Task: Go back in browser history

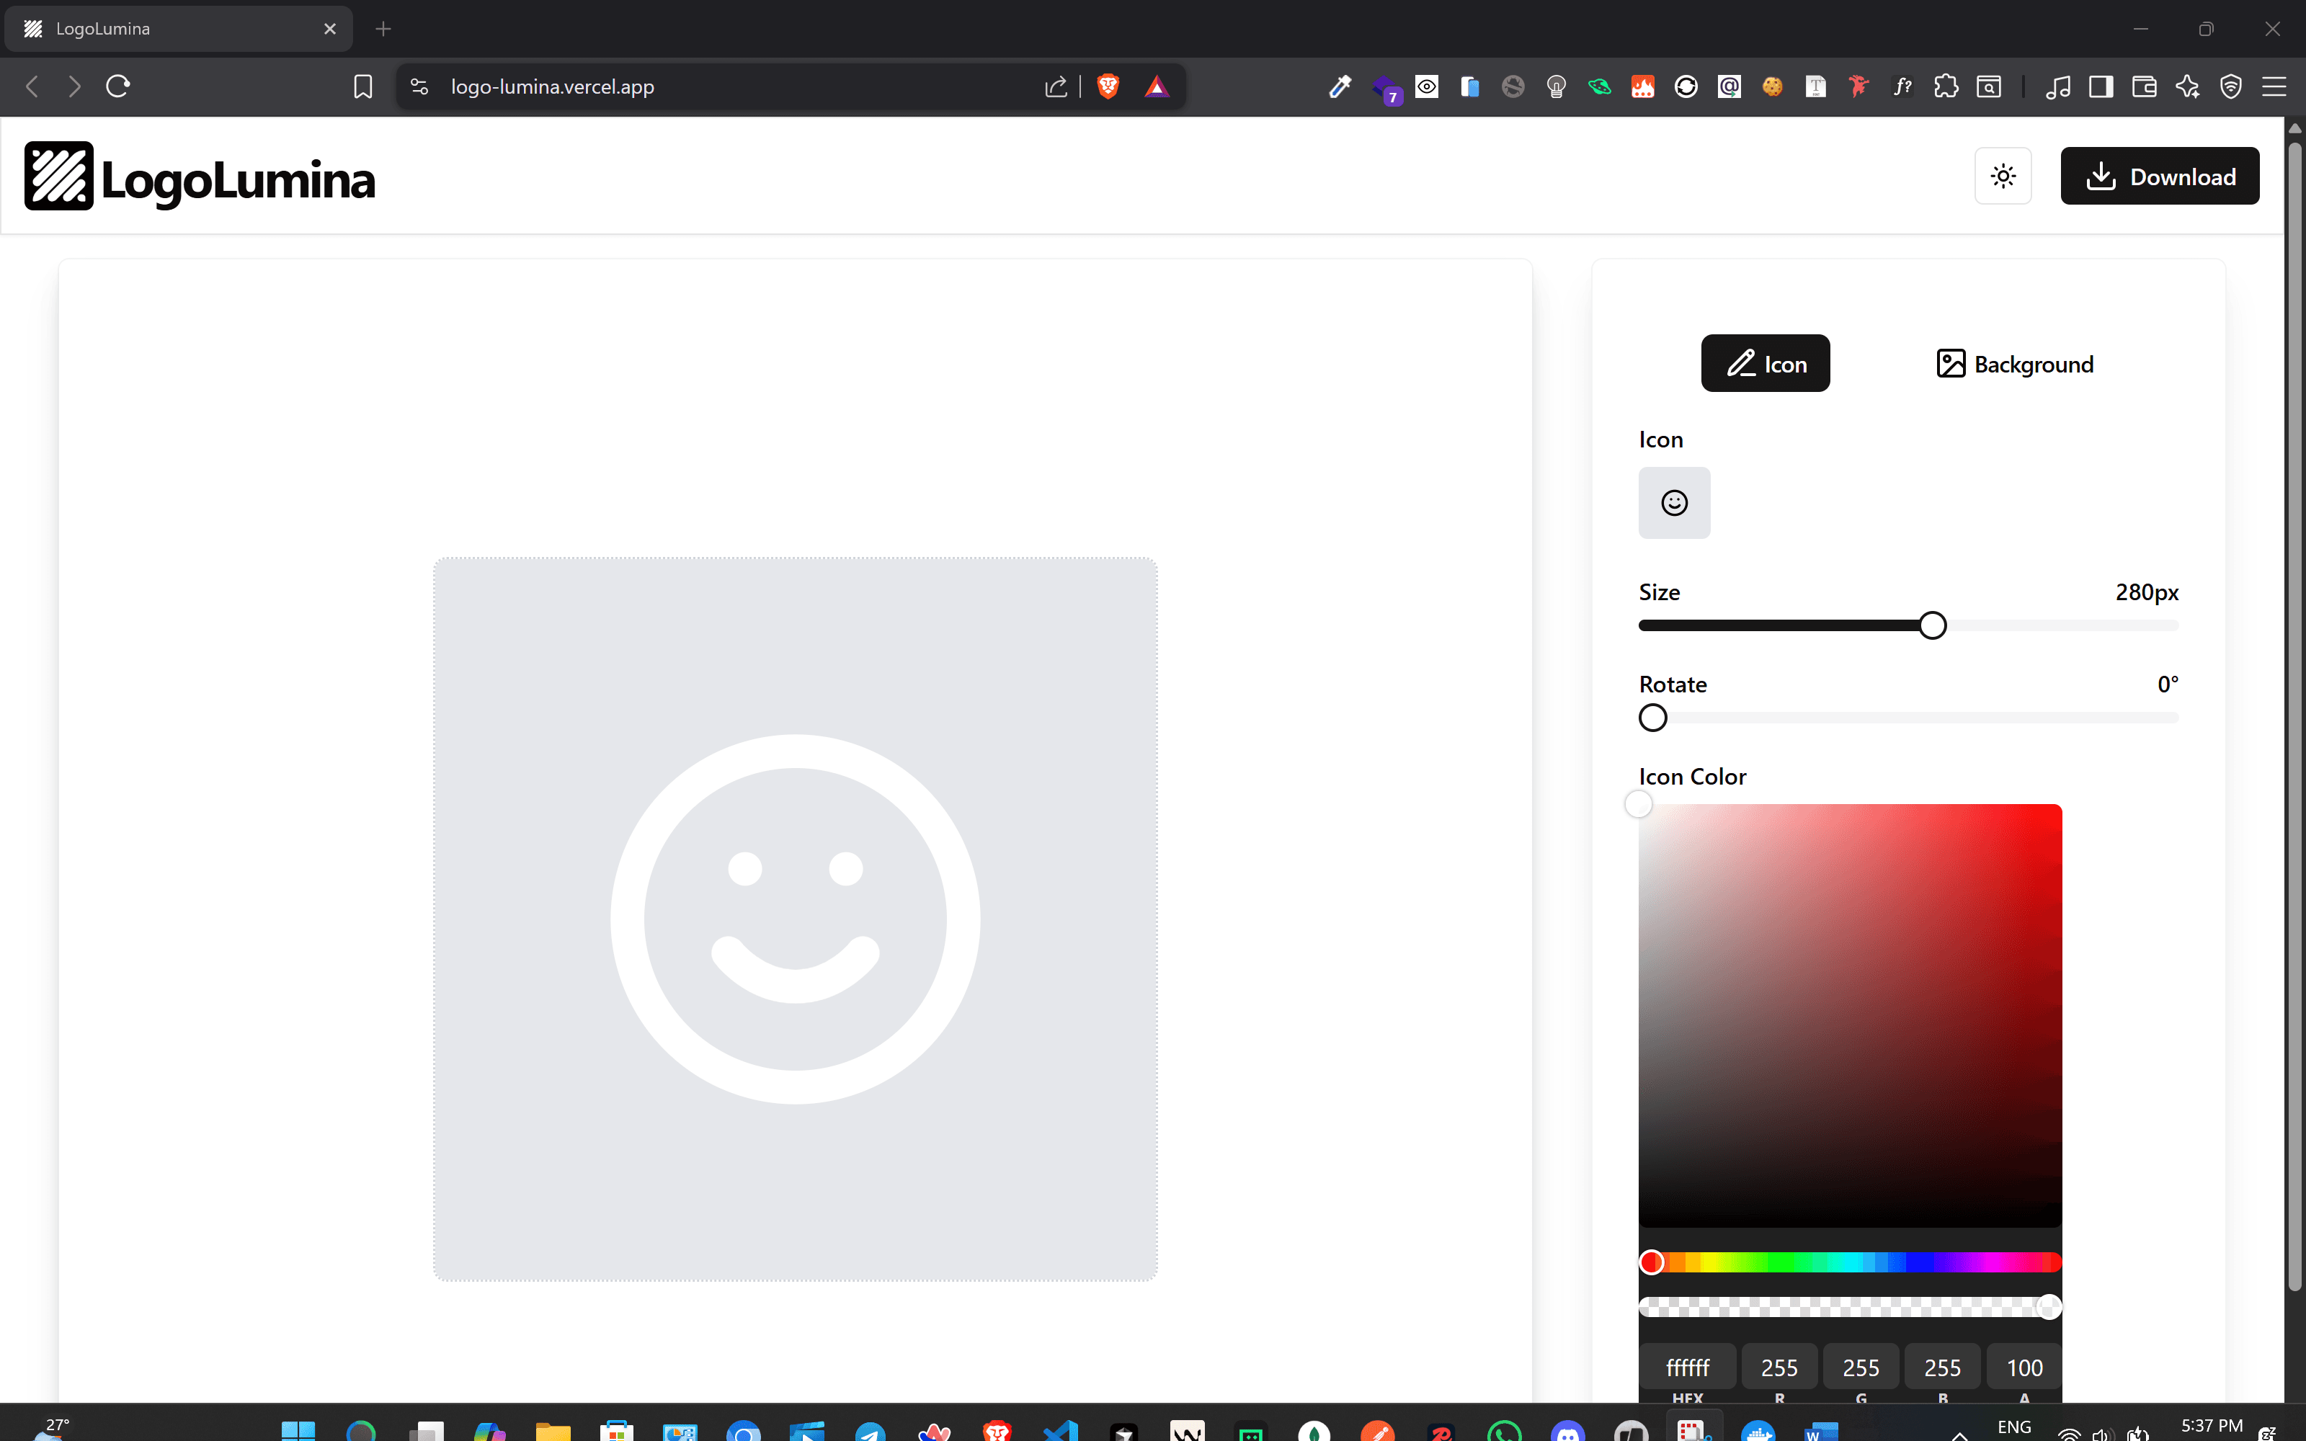Action: [x=32, y=86]
